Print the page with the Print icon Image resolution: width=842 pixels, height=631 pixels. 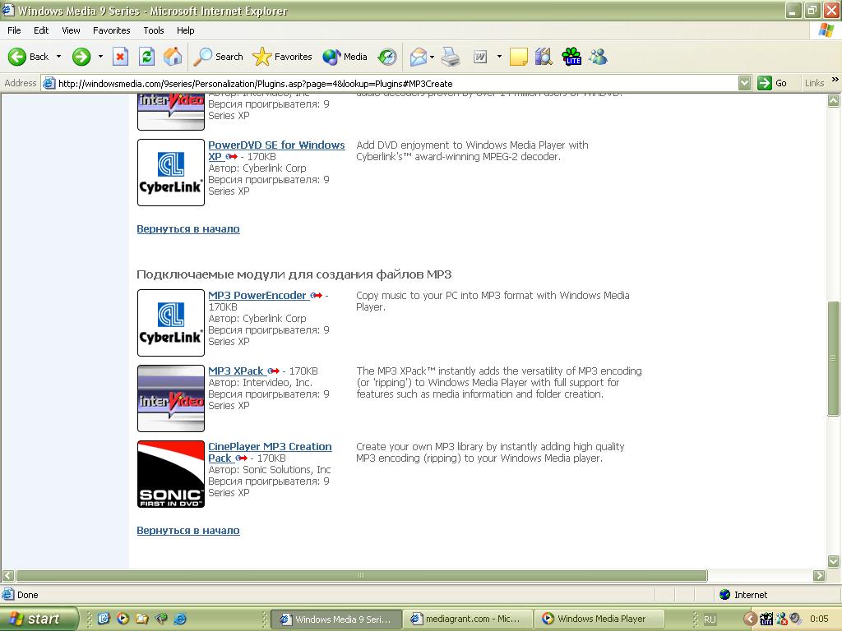click(x=451, y=57)
